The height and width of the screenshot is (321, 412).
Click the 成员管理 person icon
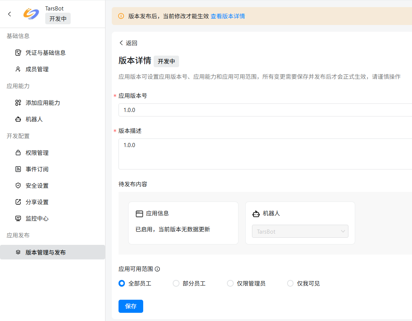pos(18,69)
